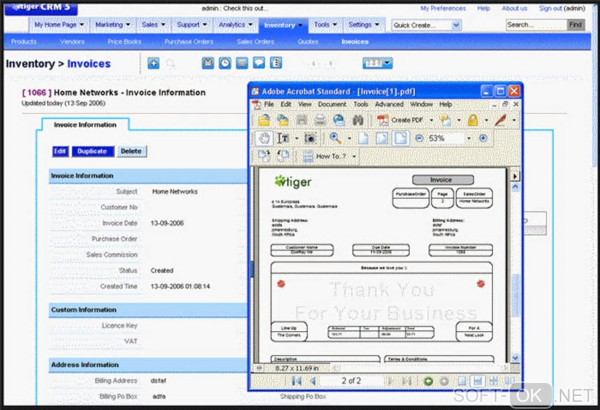600x410 pixels.
Task: Click Acrobat Rotate Counterclockwise icon
Action: 283,156
